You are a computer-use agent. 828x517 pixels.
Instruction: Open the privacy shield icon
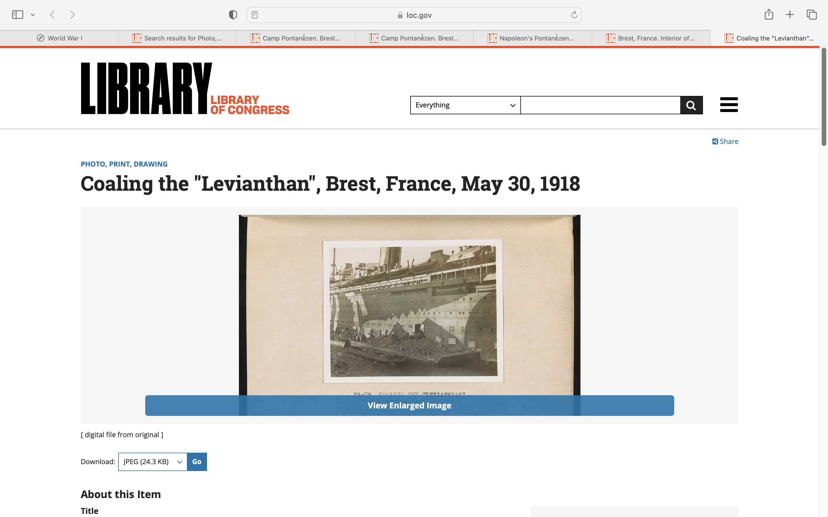(233, 15)
